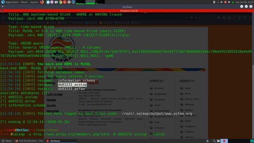Open the third system monitor graph applet
Viewport: 254px width, 143px height.
pyautogui.click(x=100, y=2)
